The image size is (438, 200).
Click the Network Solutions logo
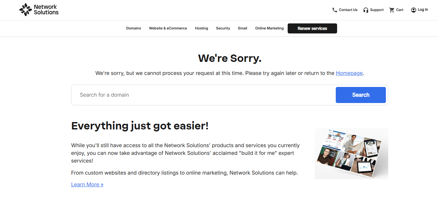(x=38, y=10)
